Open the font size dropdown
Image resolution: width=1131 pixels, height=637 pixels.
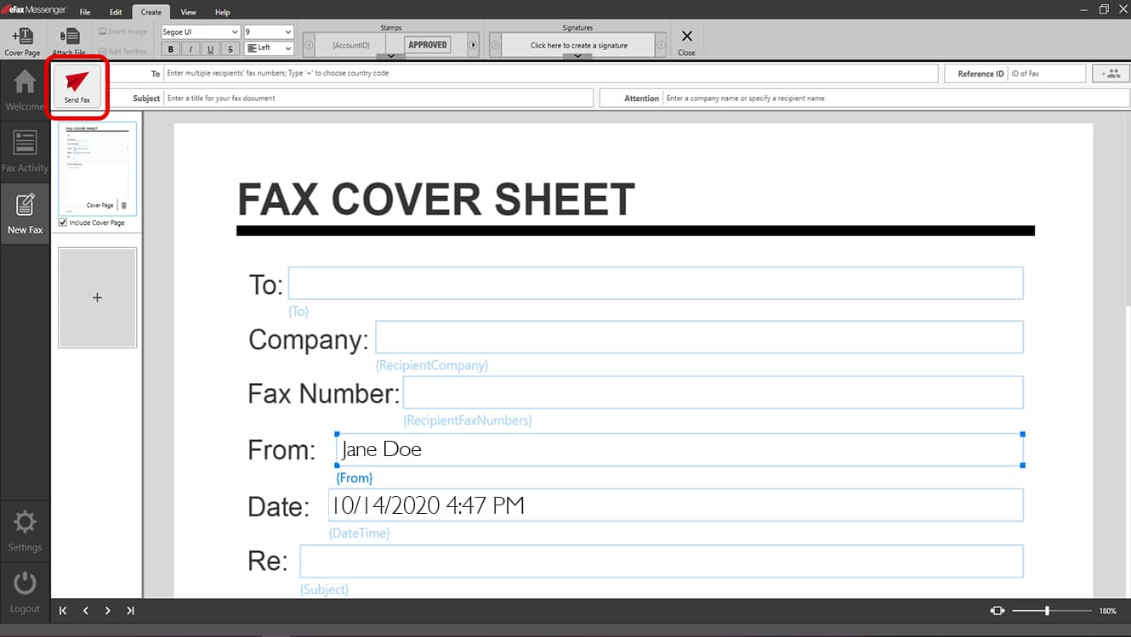268,31
